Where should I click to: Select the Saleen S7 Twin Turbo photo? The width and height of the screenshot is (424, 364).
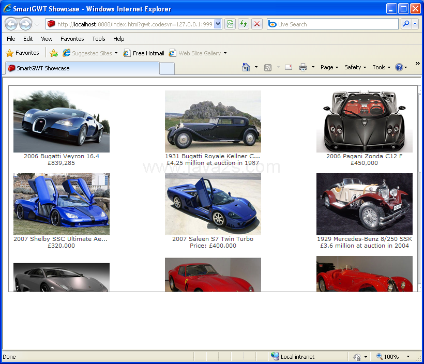tap(213, 204)
